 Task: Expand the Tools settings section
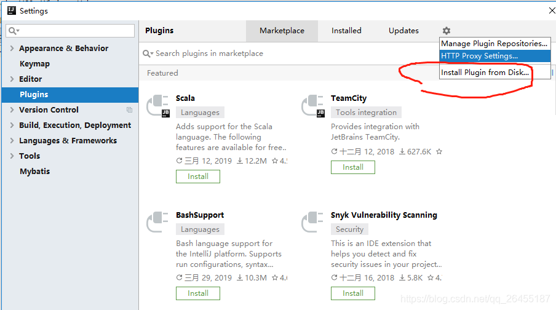pos(12,156)
